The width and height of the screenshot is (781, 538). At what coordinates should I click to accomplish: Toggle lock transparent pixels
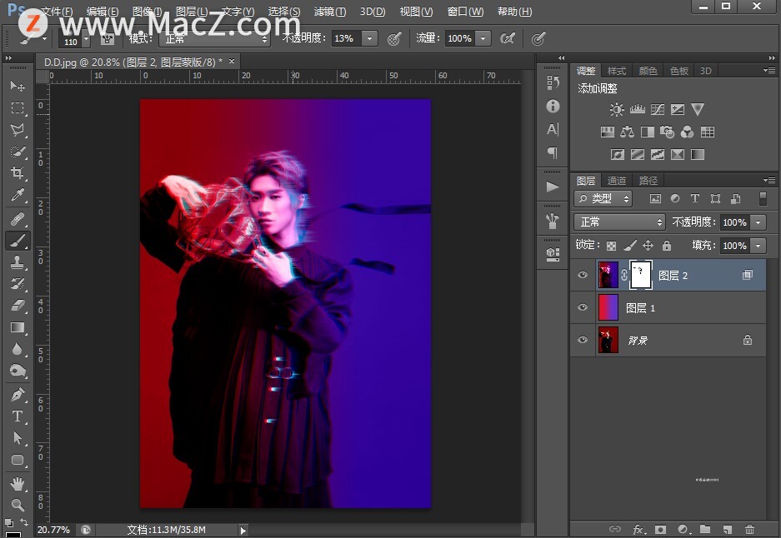click(x=611, y=246)
